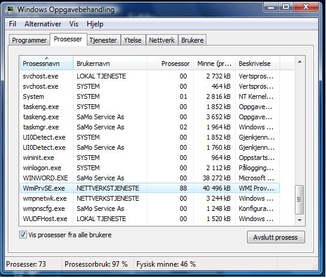Select the WmiPrvSE.exe process row
Viewport: 326px width, 278px height.
pyautogui.click(x=150, y=188)
